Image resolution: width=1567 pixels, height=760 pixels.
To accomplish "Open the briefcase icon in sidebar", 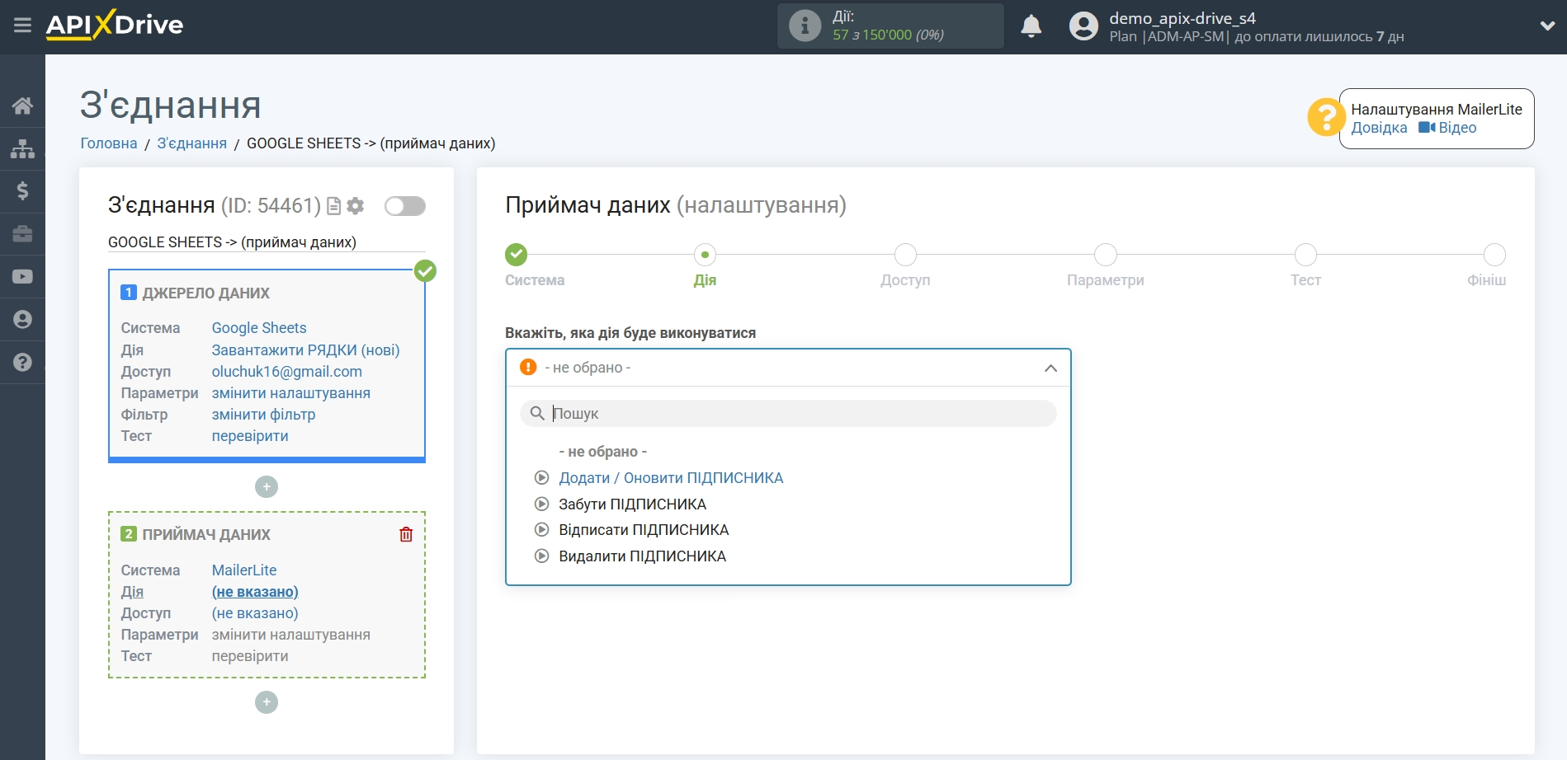I will tap(22, 234).
